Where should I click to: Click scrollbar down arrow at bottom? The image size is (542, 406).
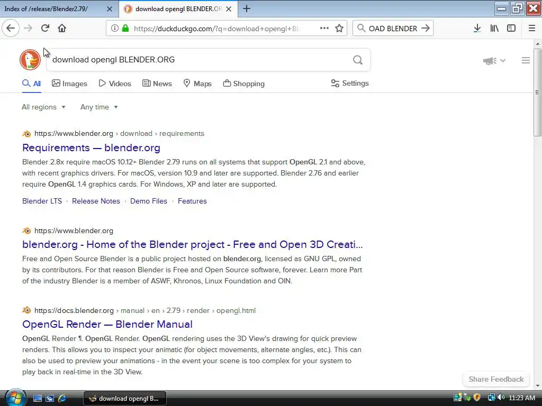(538, 385)
